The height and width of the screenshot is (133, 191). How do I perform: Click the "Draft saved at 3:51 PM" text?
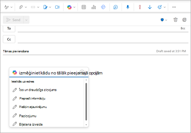171,51
